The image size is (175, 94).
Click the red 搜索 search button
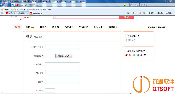(127, 17)
